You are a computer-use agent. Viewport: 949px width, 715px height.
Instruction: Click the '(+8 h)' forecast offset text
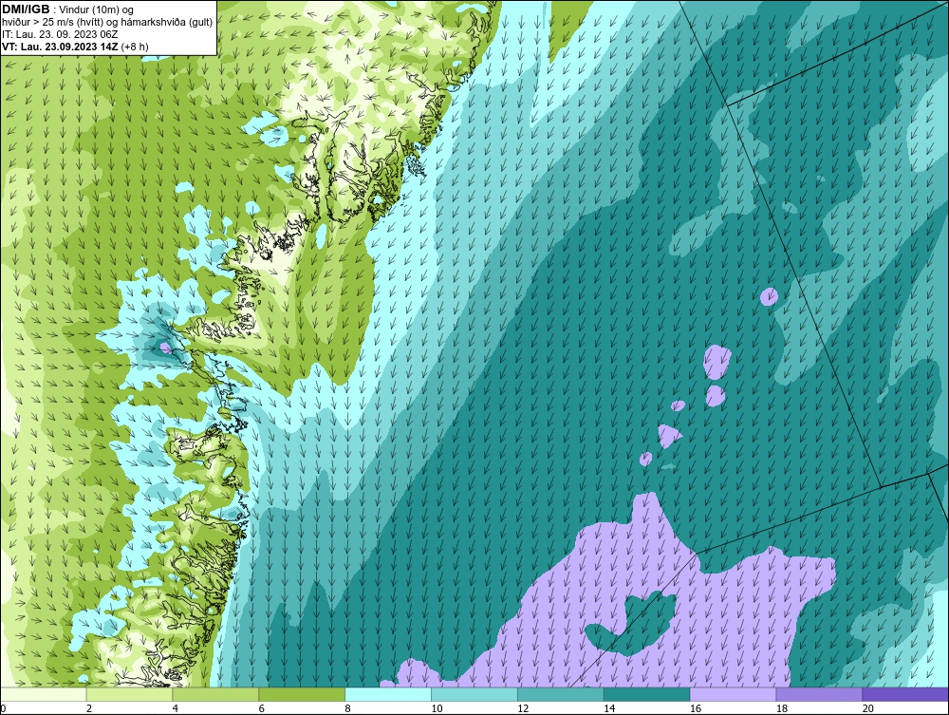tap(135, 47)
